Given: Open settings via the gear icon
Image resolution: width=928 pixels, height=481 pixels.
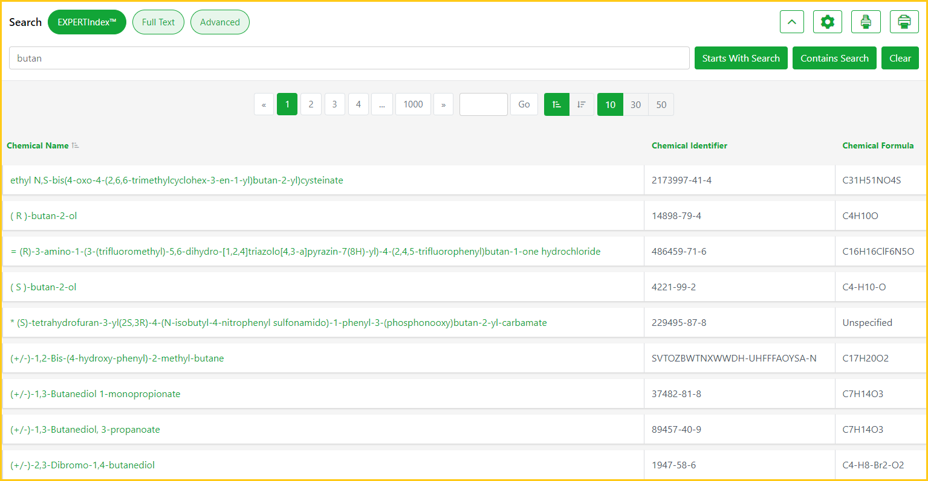Looking at the screenshot, I should point(827,22).
